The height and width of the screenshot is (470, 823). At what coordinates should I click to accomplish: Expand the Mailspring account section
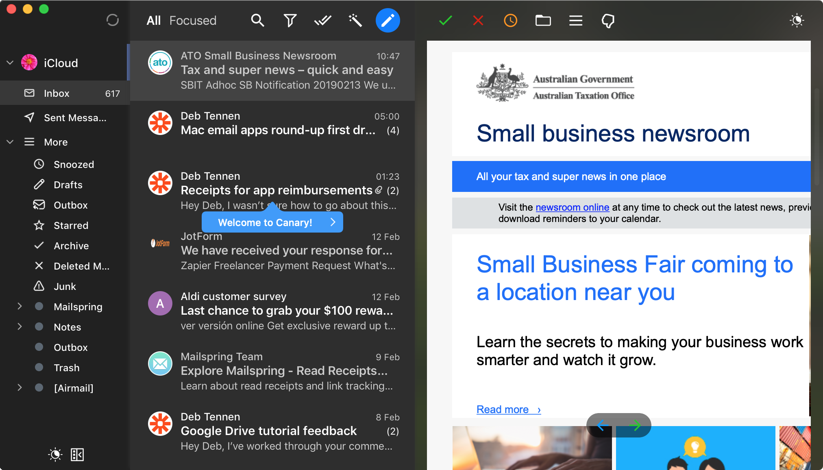pyautogui.click(x=19, y=306)
